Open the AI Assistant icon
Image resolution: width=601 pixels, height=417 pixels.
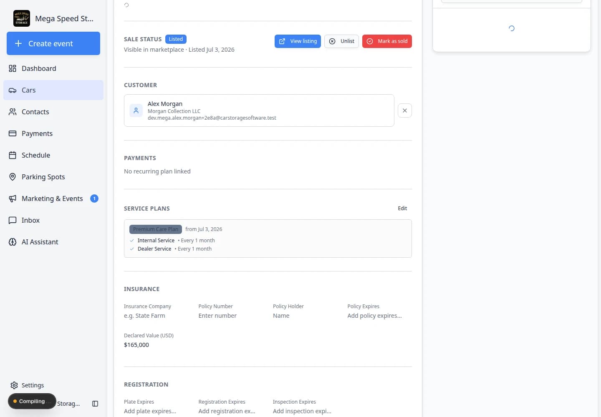[13, 242]
